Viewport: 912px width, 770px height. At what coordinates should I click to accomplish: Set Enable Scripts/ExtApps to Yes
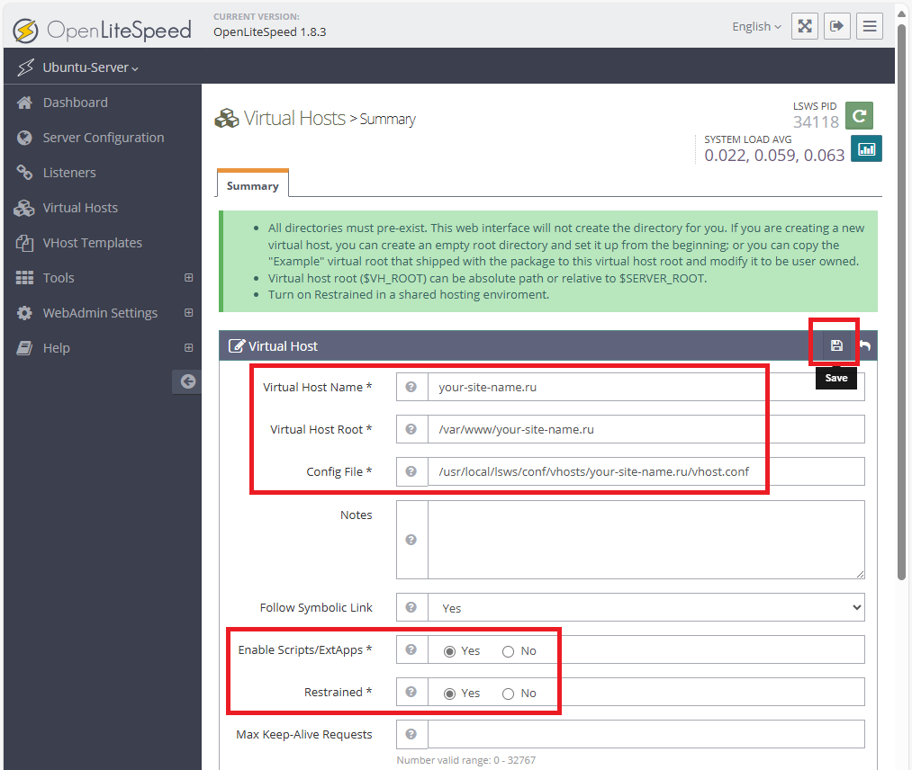(x=449, y=651)
